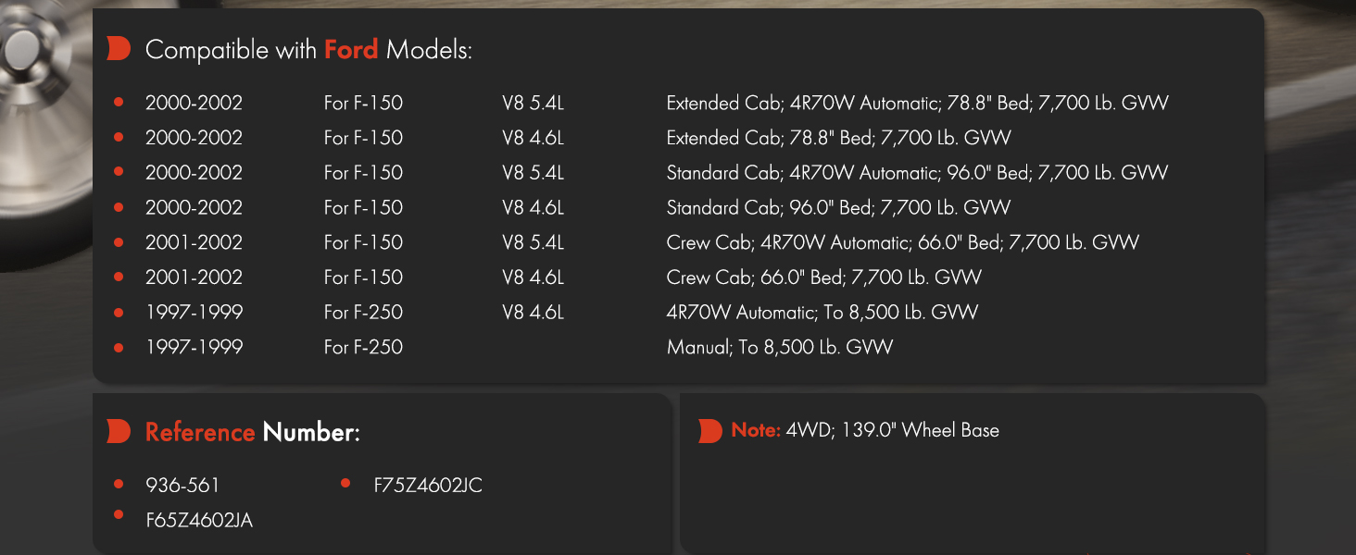Click For F-250 in the V8 4.6L row
Image resolution: width=1356 pixels, height=555 pixels.
pyautogui.click(x=363, y=313)
